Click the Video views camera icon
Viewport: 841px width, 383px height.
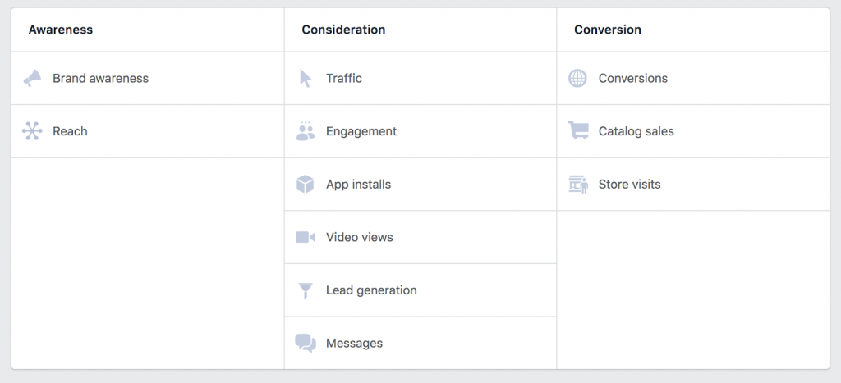[306, 237]
